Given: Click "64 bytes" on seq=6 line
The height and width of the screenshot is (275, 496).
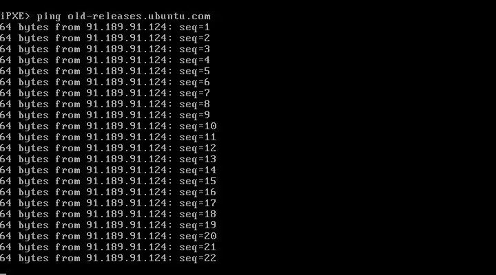Looking at the screenshot, I should [24, 82].
